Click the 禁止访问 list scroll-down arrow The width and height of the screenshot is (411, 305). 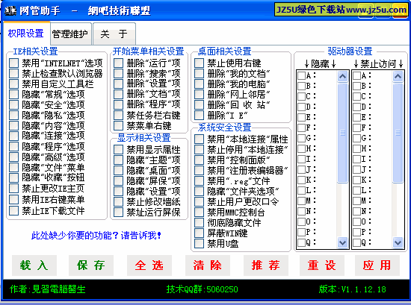[398, 242]
